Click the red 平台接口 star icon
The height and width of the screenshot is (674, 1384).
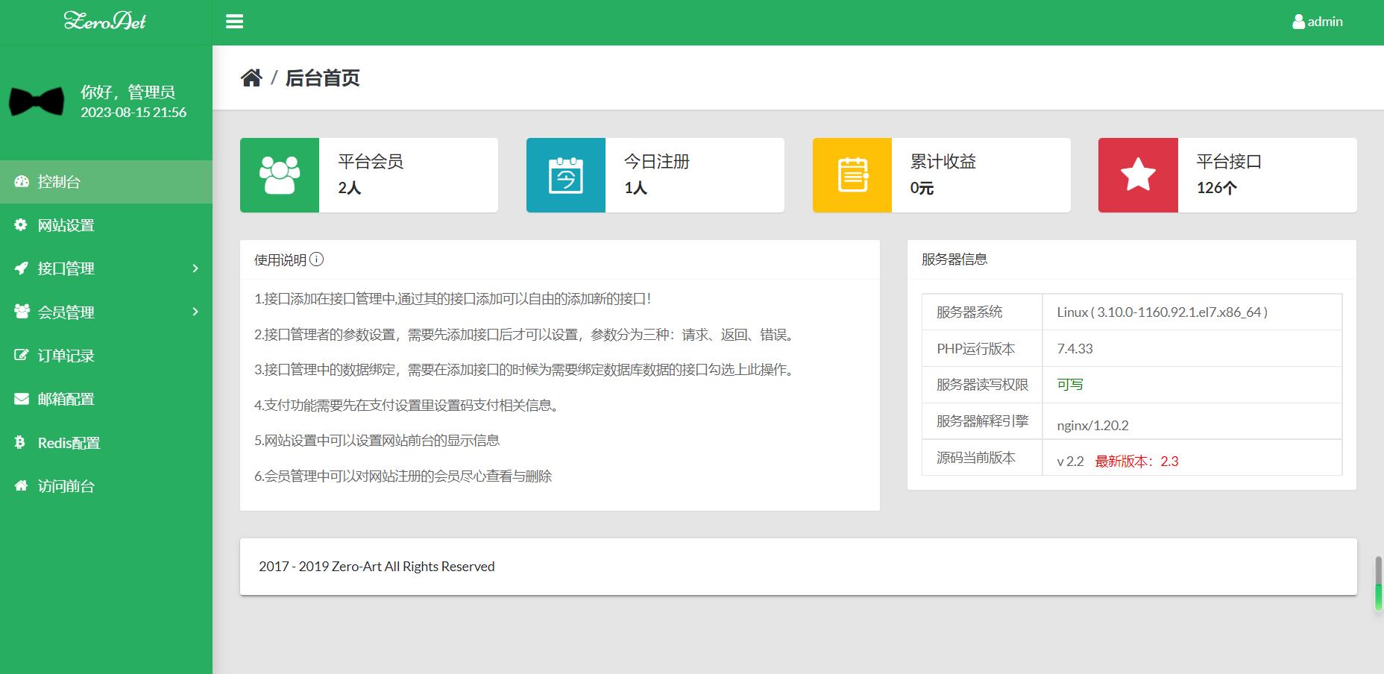(x=1138, y=175)
